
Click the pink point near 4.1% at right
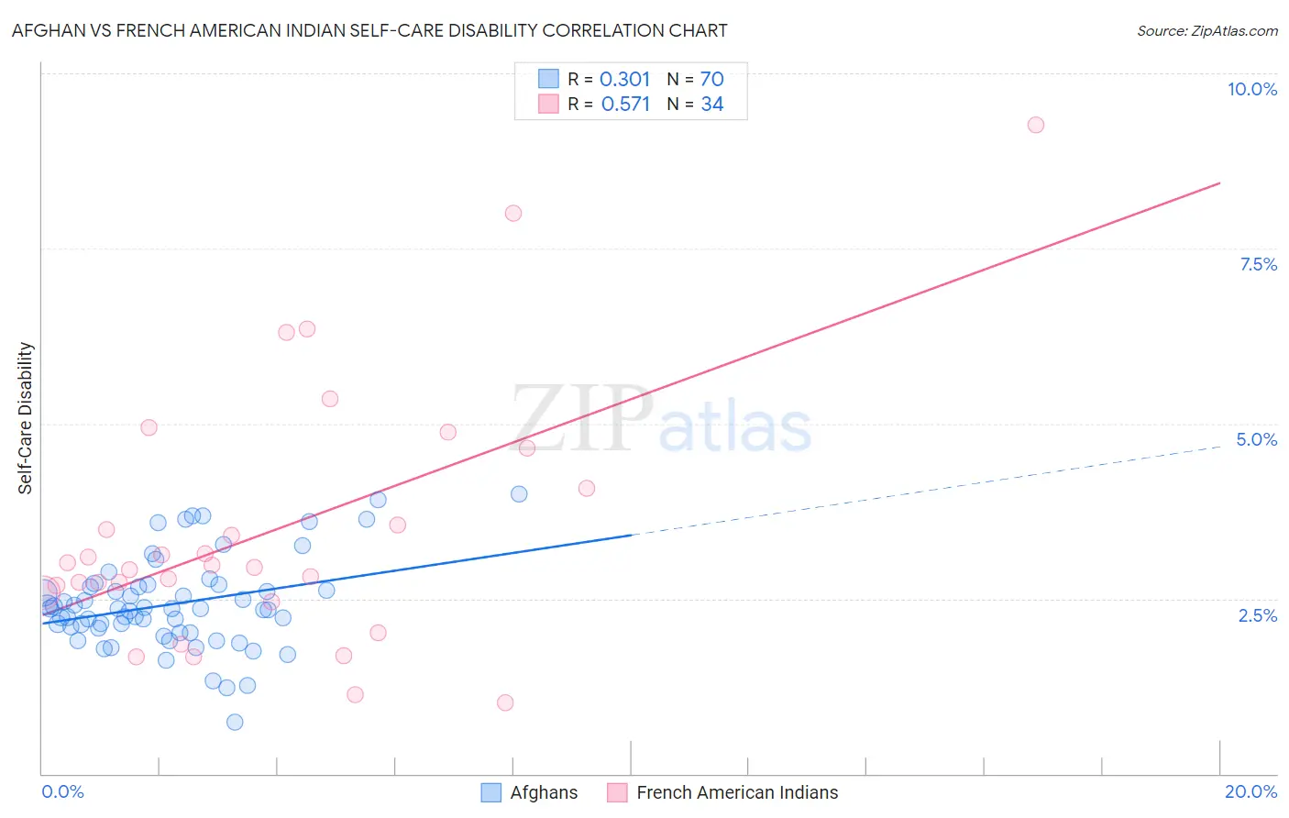pyautogui.click(x=587, y=488)
